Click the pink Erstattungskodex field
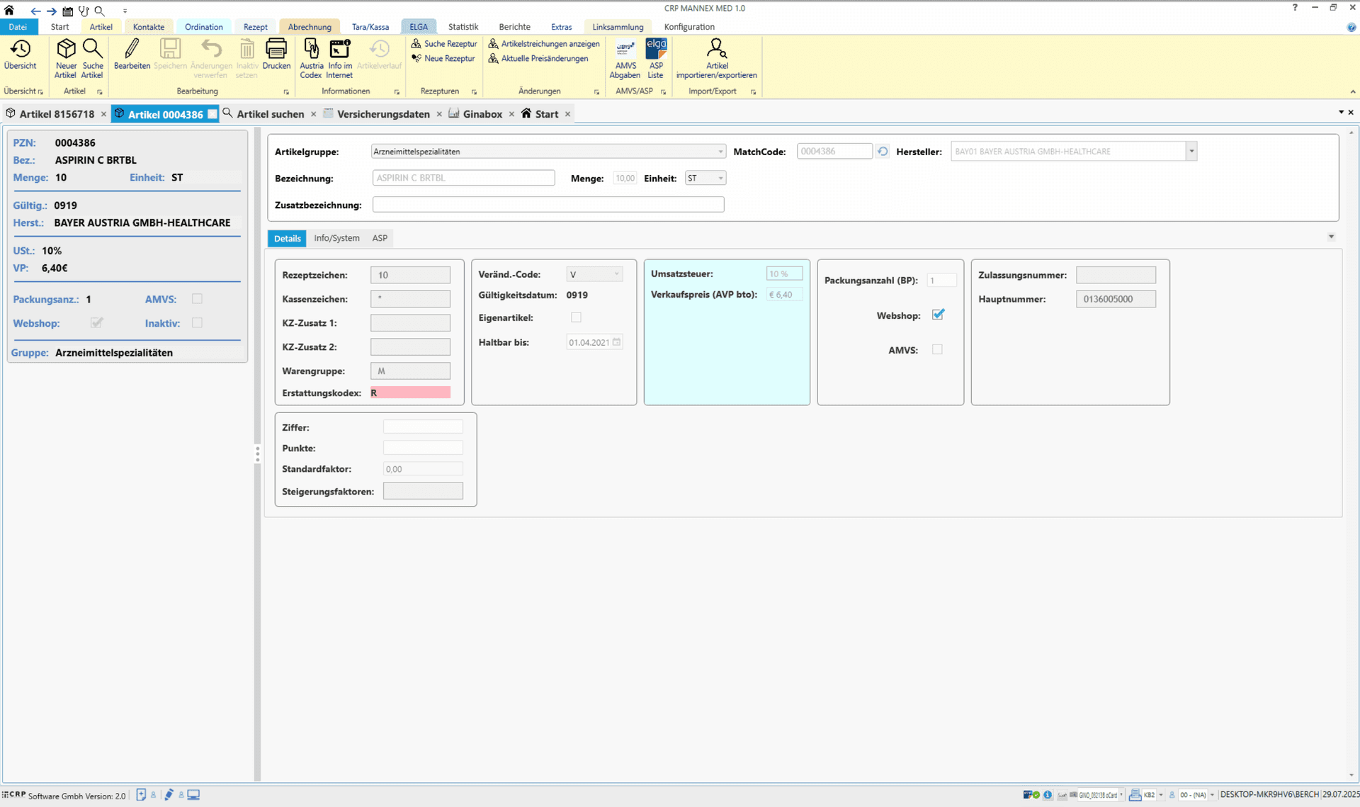 410,393
